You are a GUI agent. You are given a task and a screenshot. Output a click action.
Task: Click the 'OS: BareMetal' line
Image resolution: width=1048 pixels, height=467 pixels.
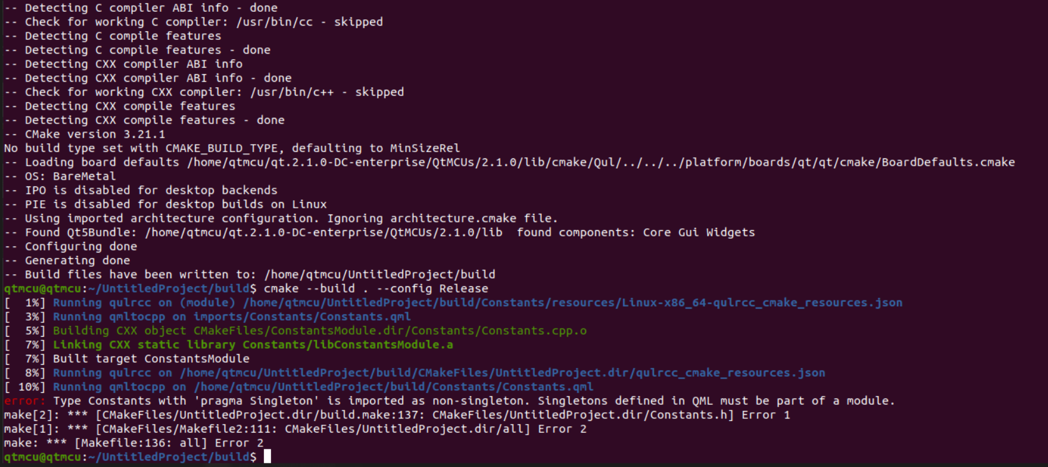click(70, 176)
